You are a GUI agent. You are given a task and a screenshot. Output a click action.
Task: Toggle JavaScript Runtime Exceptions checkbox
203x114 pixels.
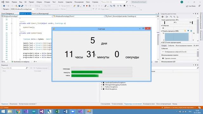click(x=104, y=83)
